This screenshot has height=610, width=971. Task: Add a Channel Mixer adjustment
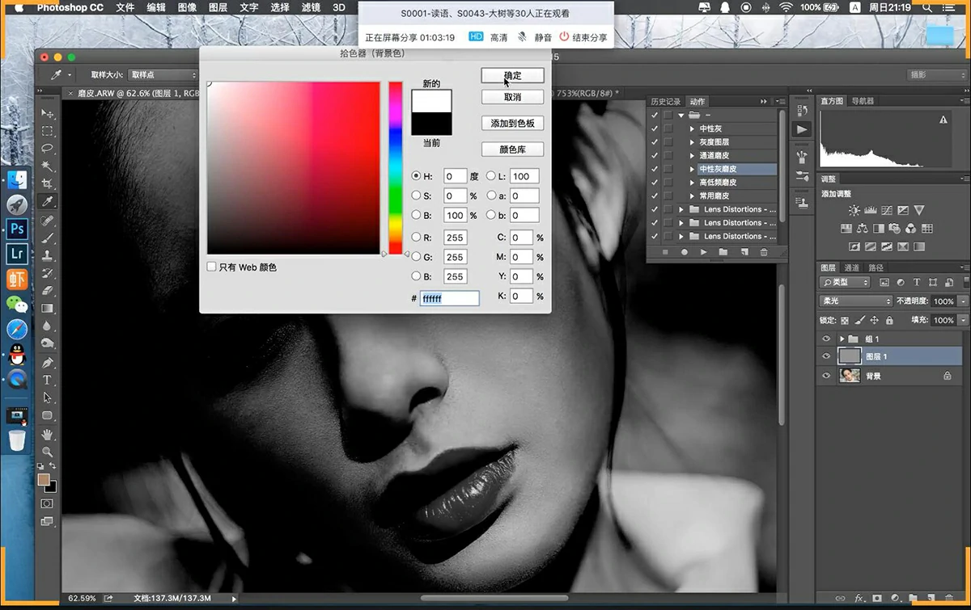tap(910, 229)
